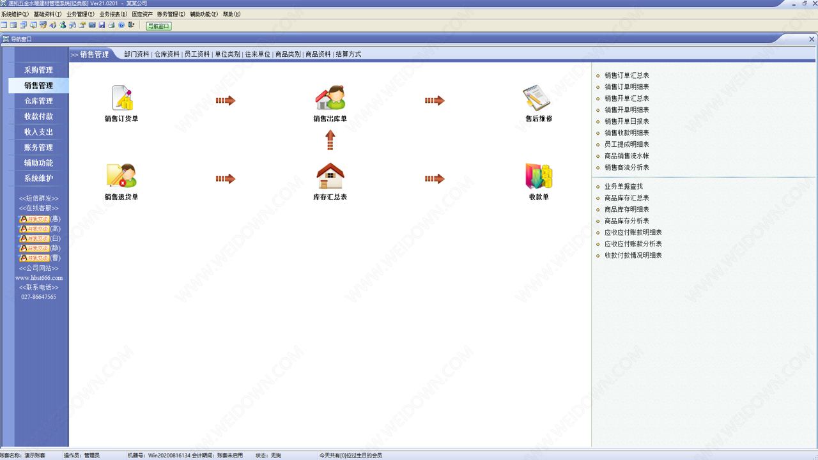Switch to 采购管理 in sidebar

(38, 70)
